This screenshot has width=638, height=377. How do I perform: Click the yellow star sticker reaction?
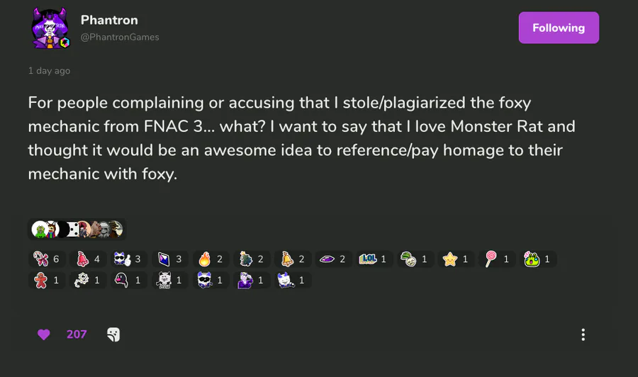(457, 259)
